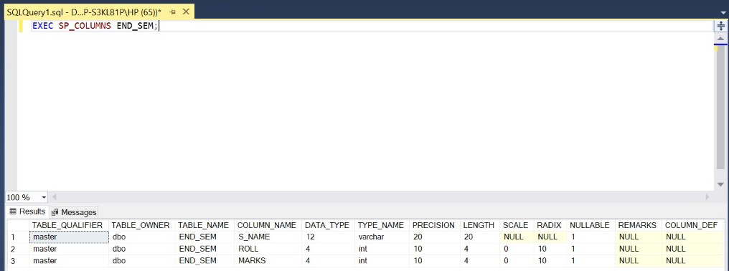Switch to the Messages tab
Image resolution: width=729 pixels, height=271 pixels.
pyautogui.click(x=74, y=212)
